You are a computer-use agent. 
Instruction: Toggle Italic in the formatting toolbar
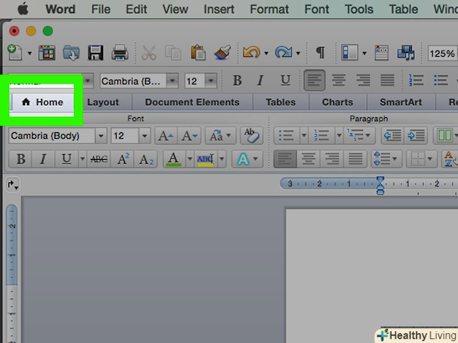coord(260,80)
